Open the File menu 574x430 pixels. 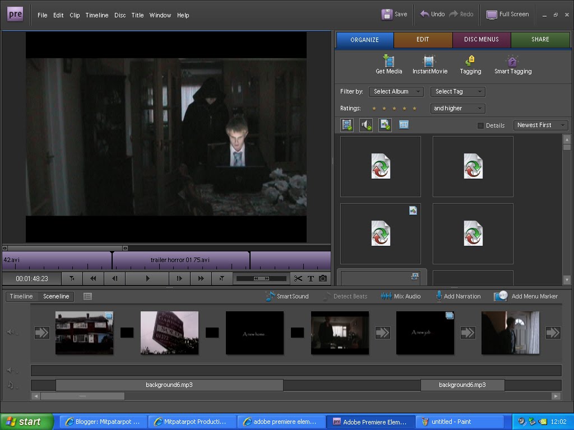coord(42,15)
